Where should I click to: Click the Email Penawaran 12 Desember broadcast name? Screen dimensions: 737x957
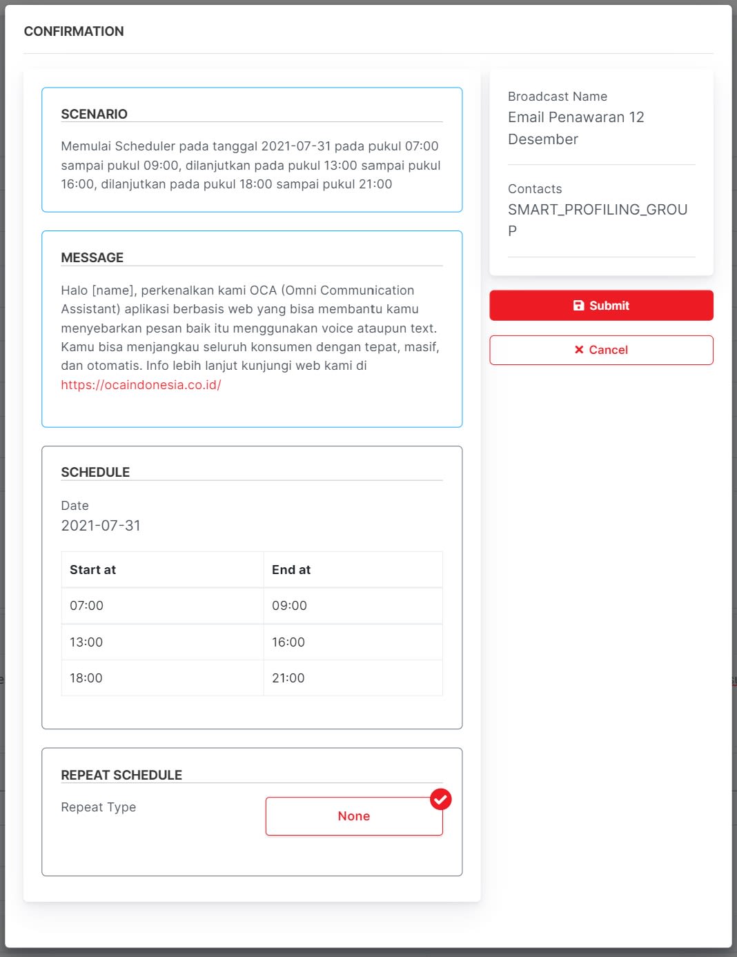[x=576, y=128]
